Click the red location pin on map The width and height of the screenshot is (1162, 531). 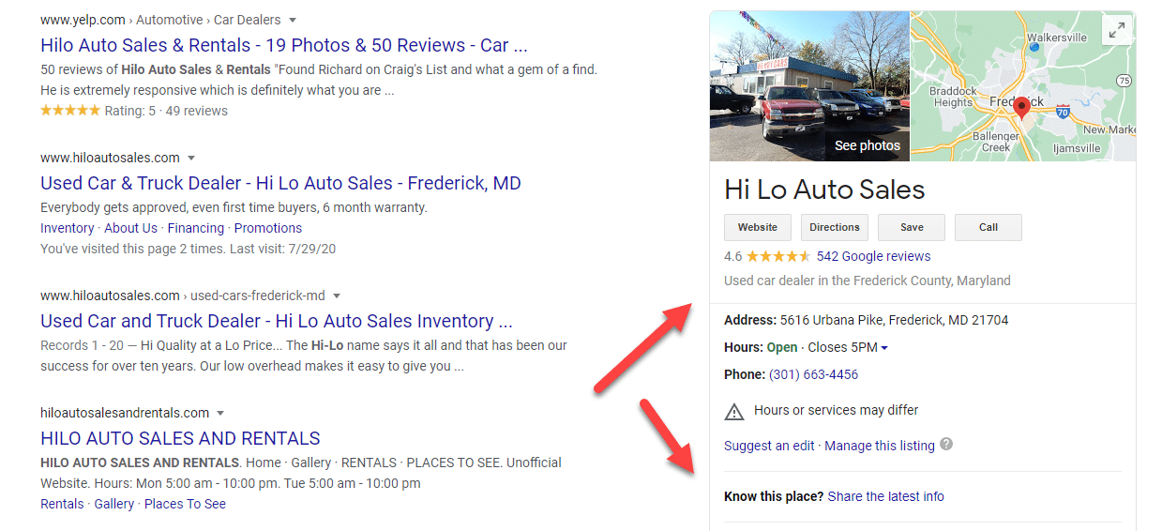pyautogui.click(x=1022, y=106)
